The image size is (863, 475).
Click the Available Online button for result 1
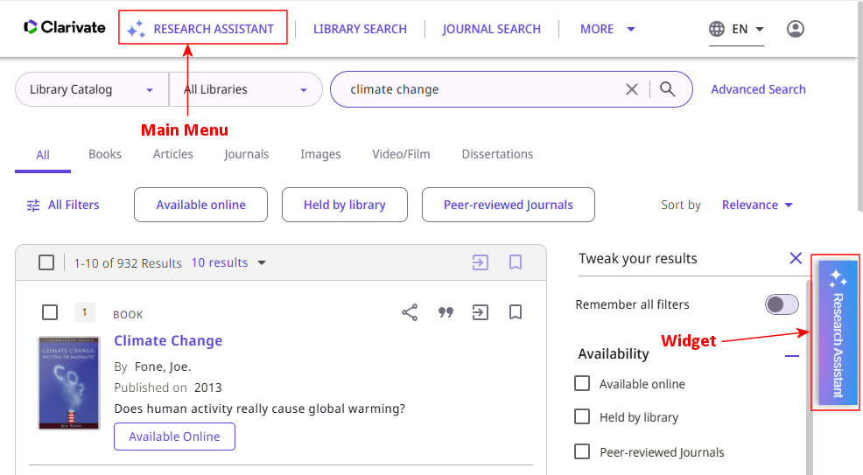point(174,437)
